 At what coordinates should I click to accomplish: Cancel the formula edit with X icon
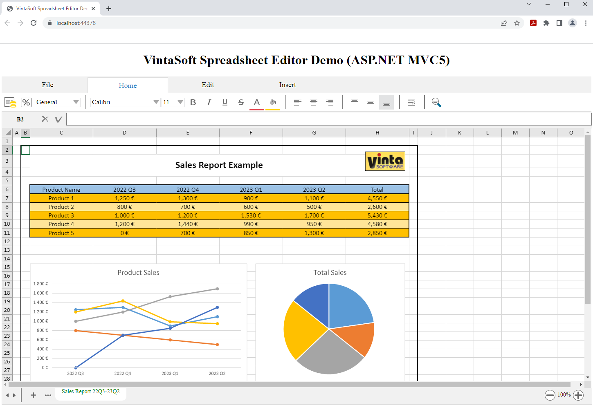point(45,119)
